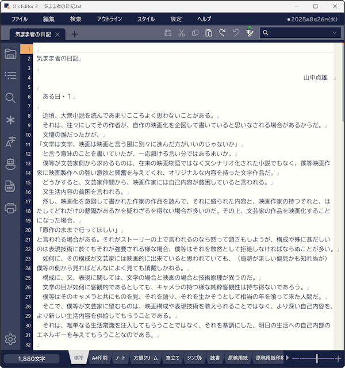Open the スタイル menu
The height and width of the screenshot is (368, 345).
click(145, 19)
